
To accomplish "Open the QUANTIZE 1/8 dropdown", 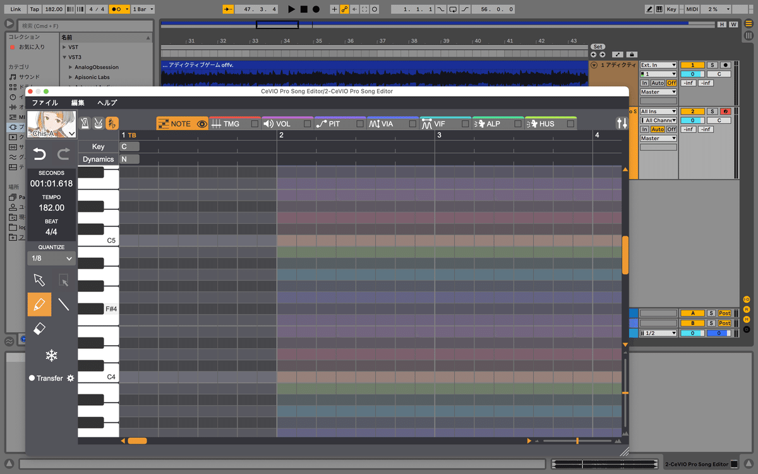I will (52, 258).
